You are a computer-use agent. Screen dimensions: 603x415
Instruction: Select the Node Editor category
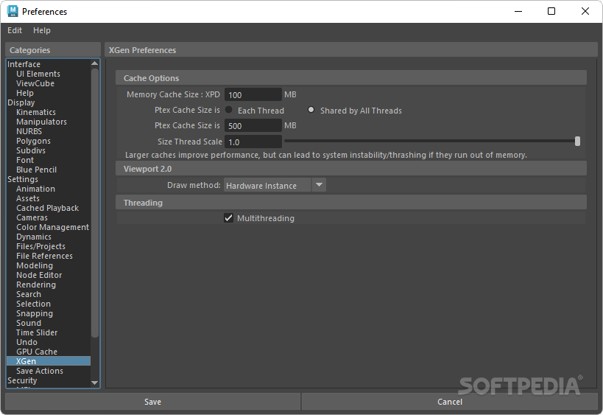pos(39,275)
